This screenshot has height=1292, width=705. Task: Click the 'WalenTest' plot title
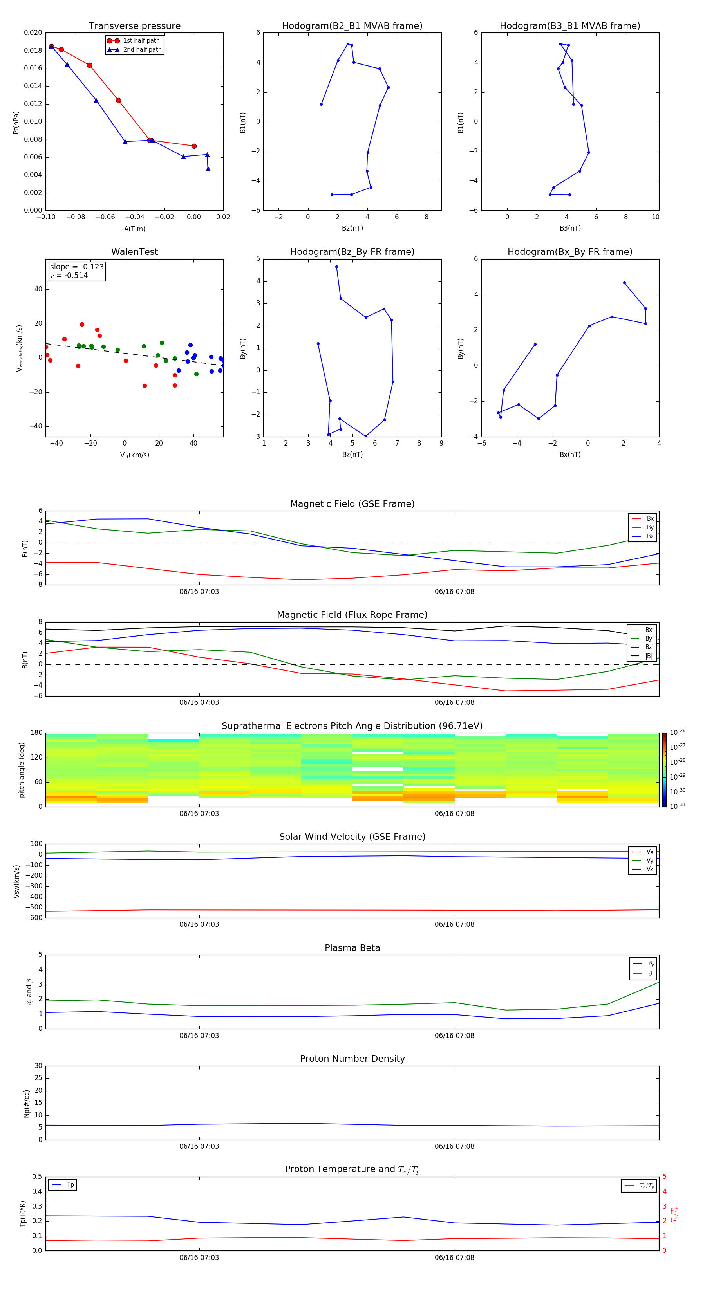pyautogui.click(x=134, y=252)
